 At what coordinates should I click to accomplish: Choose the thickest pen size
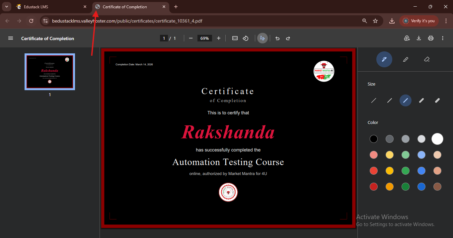(437, 100)
